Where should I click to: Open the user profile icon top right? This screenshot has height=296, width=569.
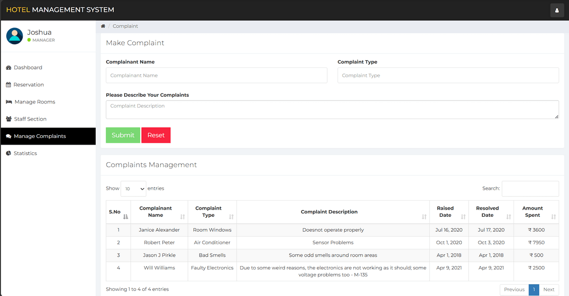[557, 10]
